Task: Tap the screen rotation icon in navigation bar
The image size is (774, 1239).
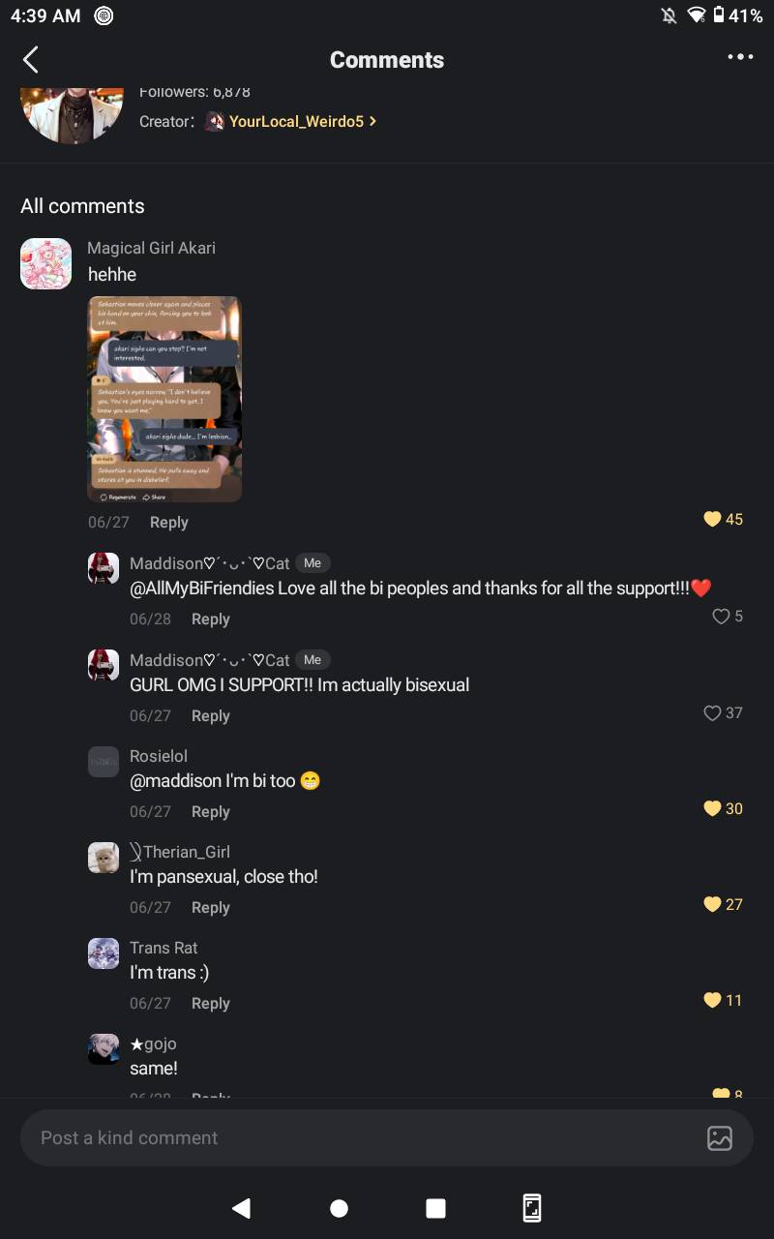Action: (532, 1208)
